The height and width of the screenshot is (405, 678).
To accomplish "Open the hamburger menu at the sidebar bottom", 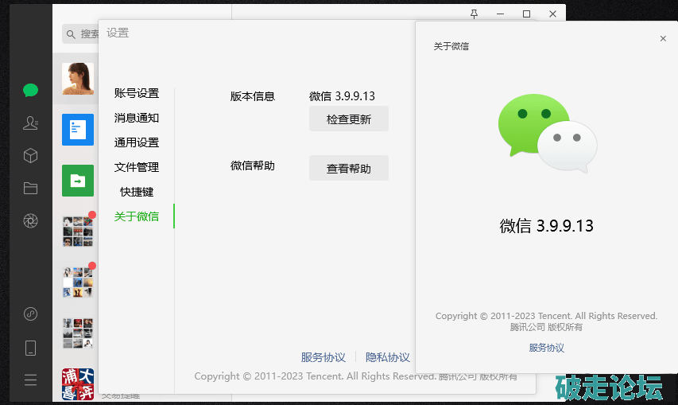I will click(30, 380).
